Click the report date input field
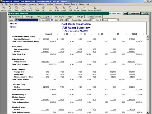152x114 pixels. point(46,20)
